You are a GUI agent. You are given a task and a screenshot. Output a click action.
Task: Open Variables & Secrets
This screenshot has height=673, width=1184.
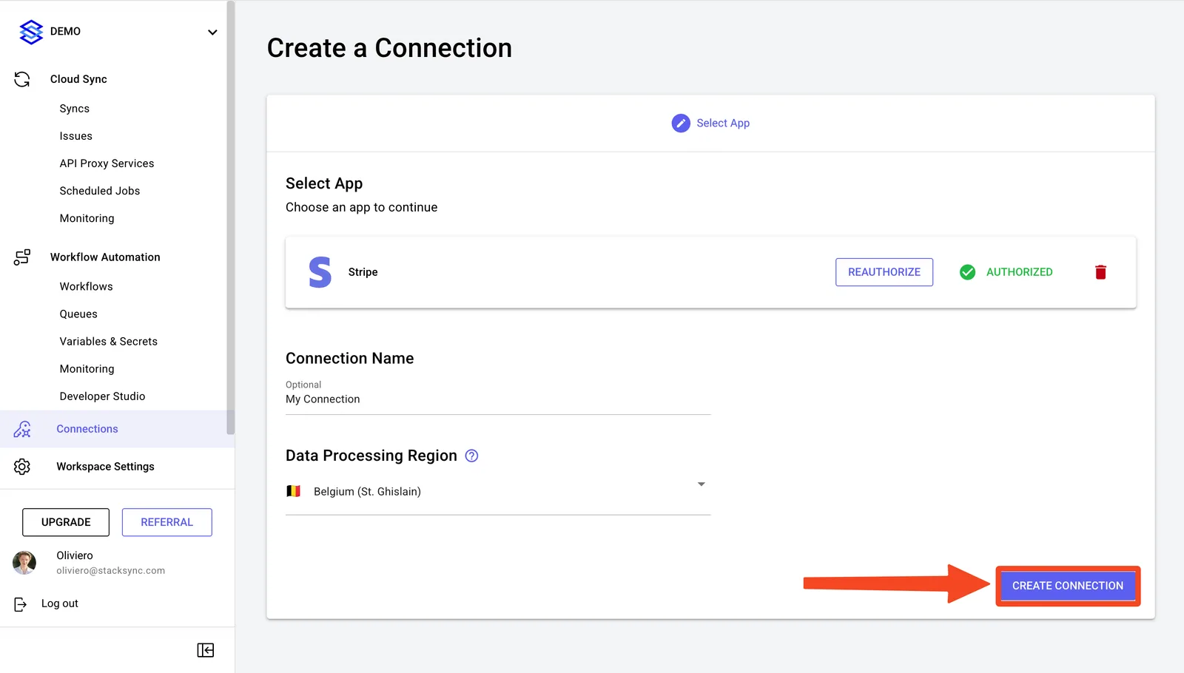click(x=109, y=342)
